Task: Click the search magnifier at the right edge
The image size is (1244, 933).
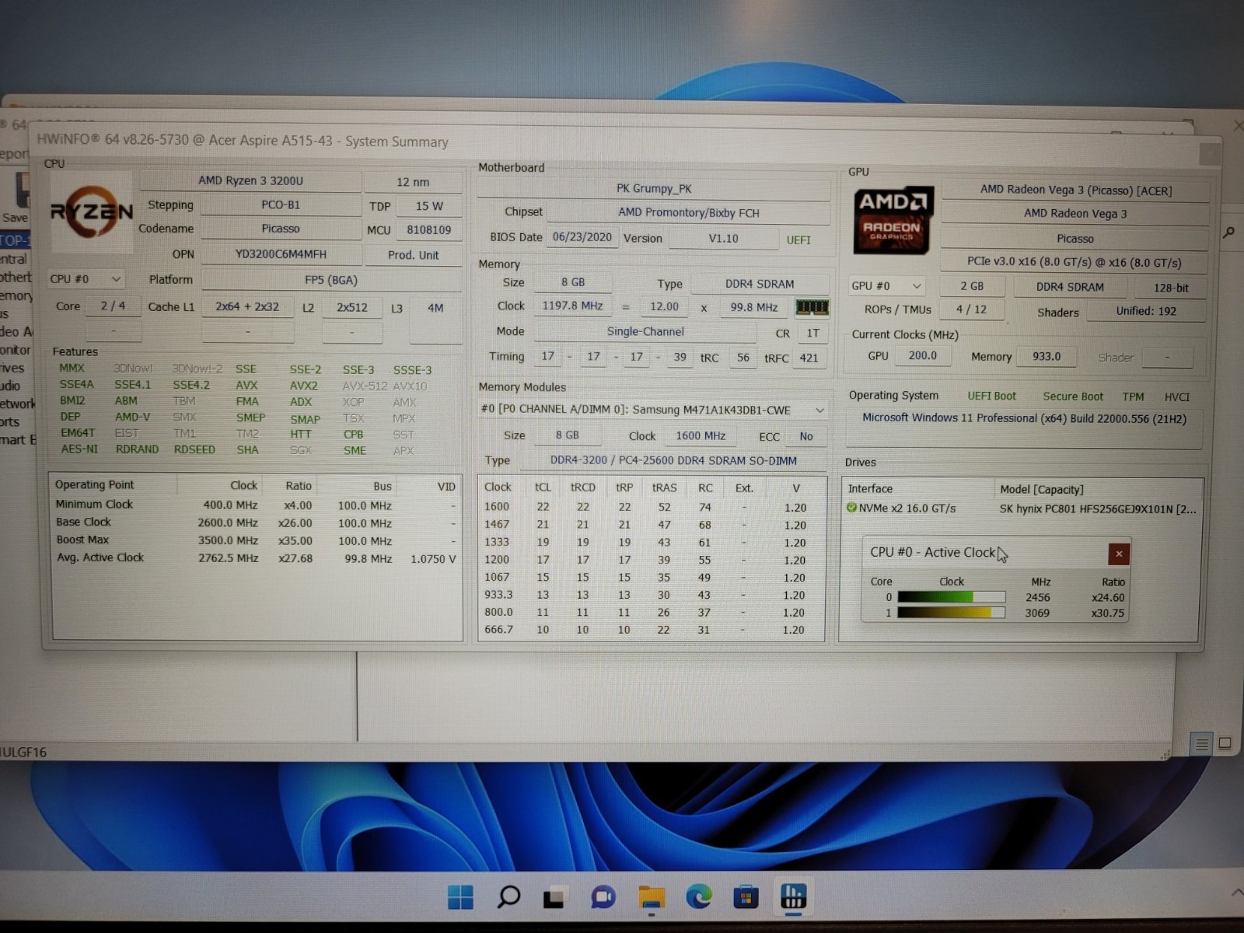Action: [1228, 232]
